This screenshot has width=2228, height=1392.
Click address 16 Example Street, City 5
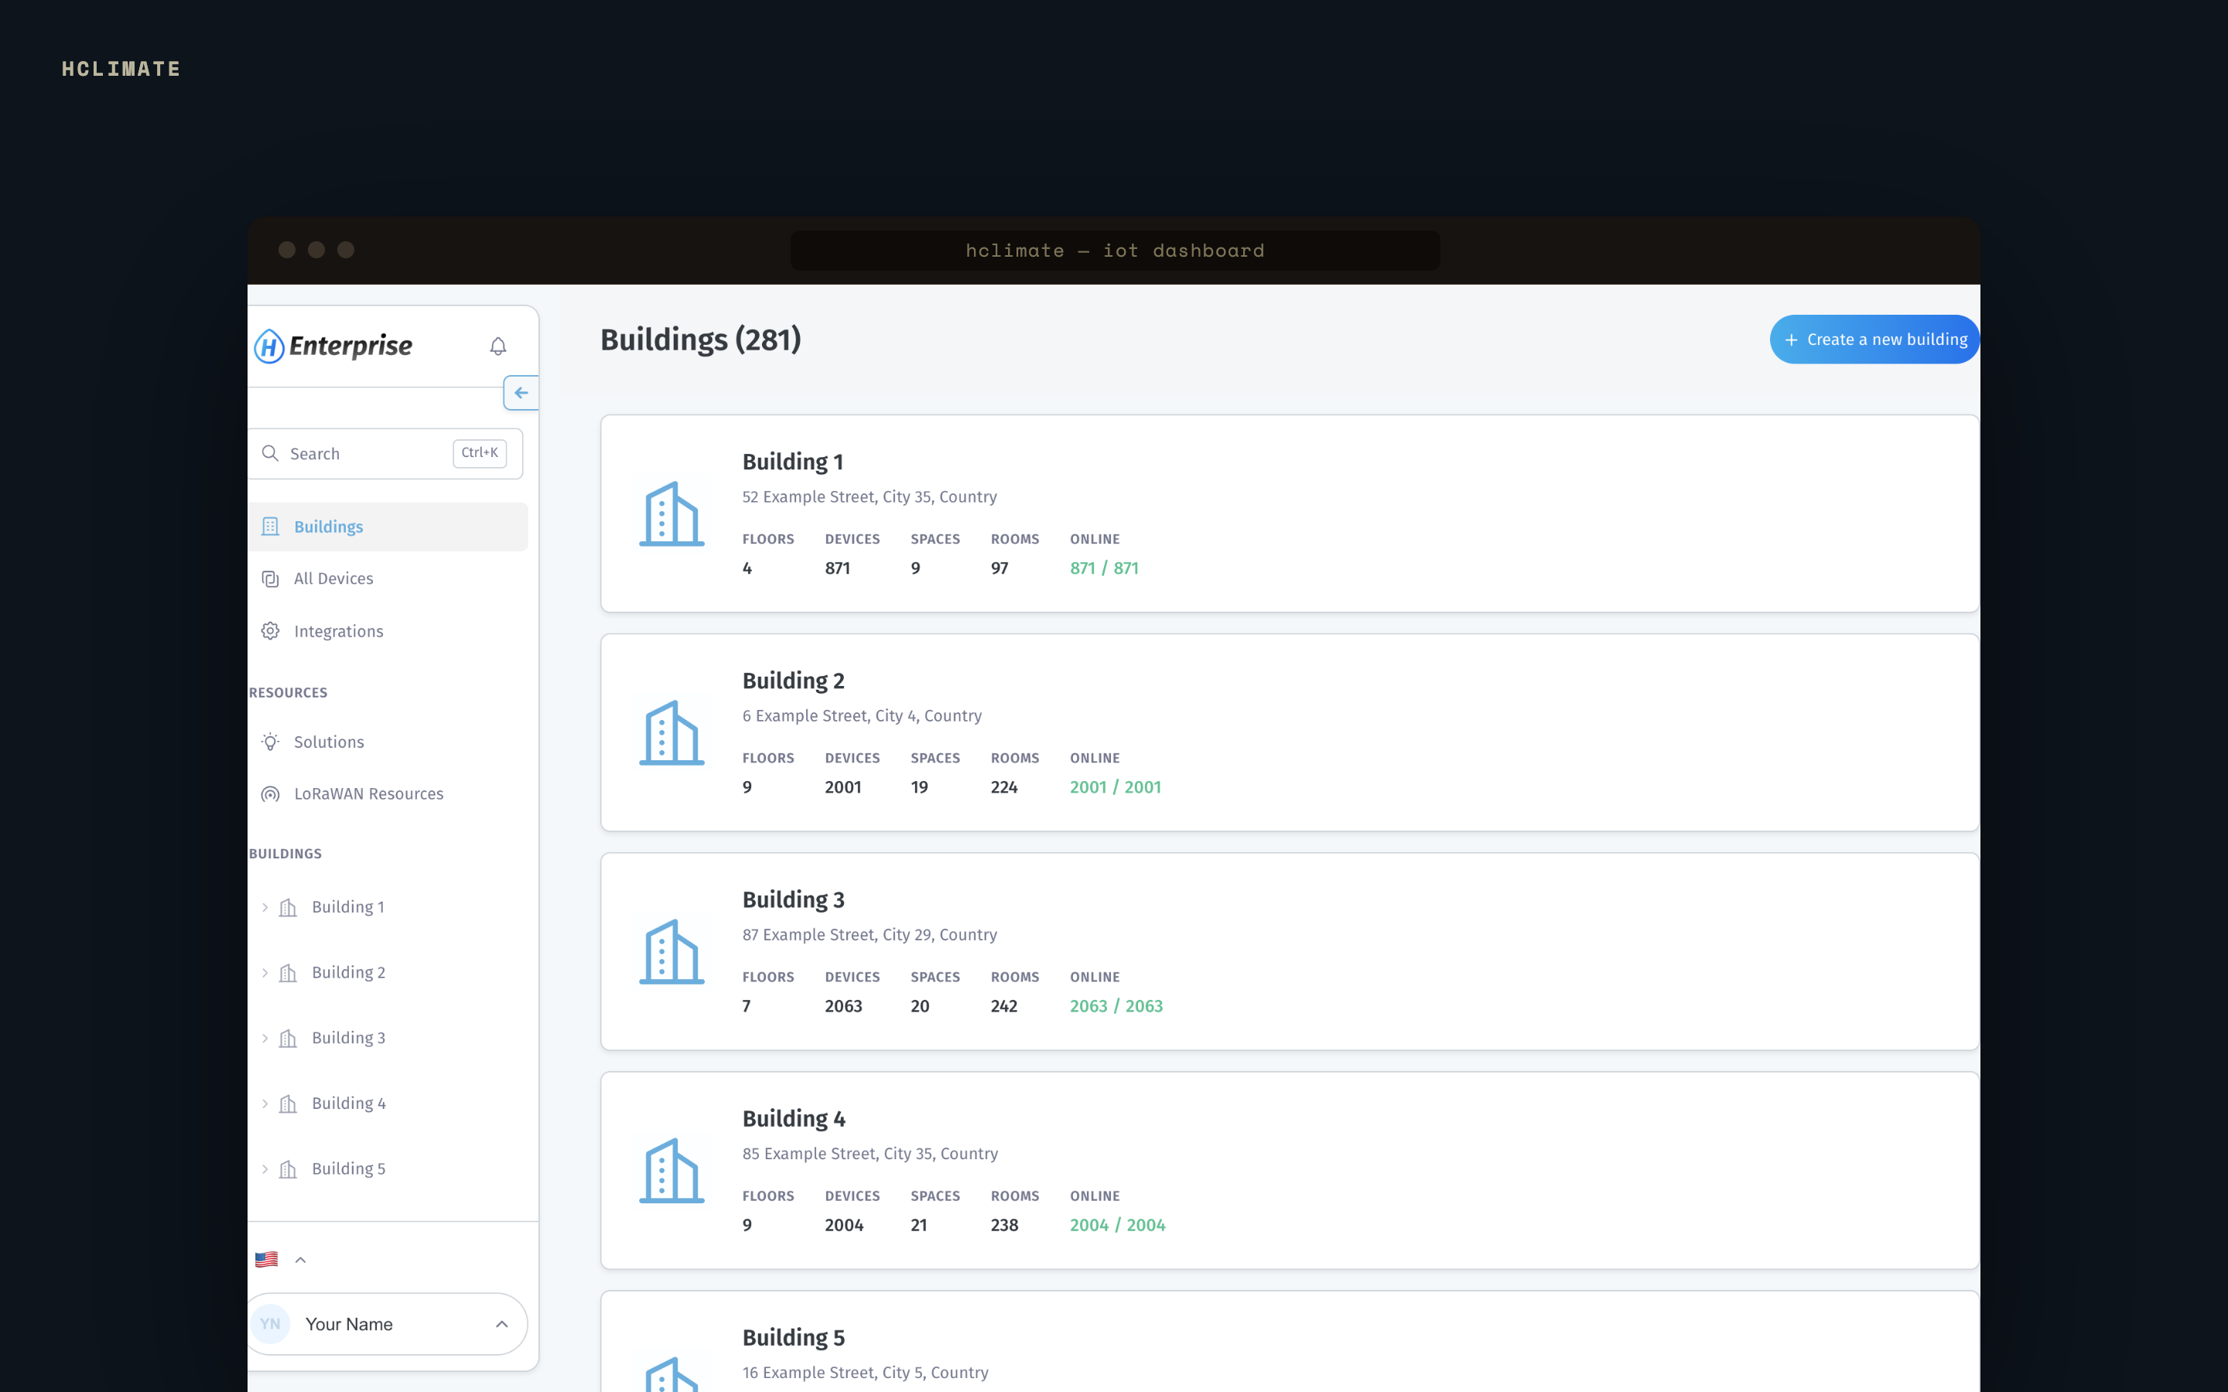coord(866,1373)
